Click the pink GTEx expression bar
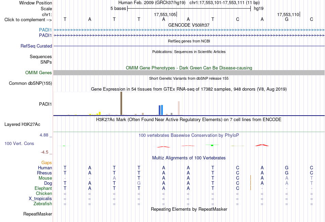Screen dimensions: 325x222 tap(179, 108)
